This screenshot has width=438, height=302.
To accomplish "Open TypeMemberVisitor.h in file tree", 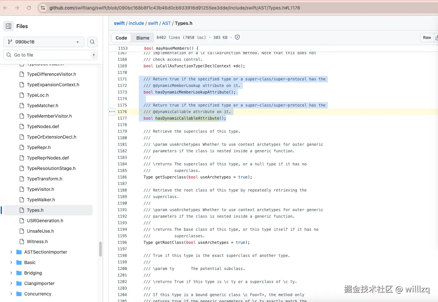I will coord(49,116).
